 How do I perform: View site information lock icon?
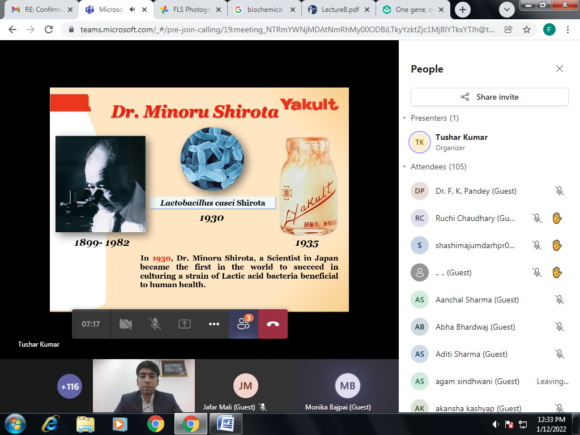[72, 29]
